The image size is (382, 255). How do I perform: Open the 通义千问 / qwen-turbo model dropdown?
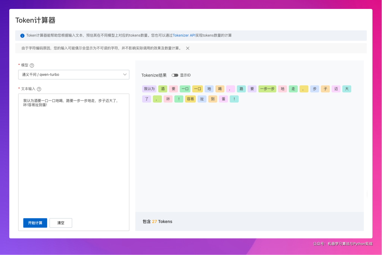click(x=73, y=75)
